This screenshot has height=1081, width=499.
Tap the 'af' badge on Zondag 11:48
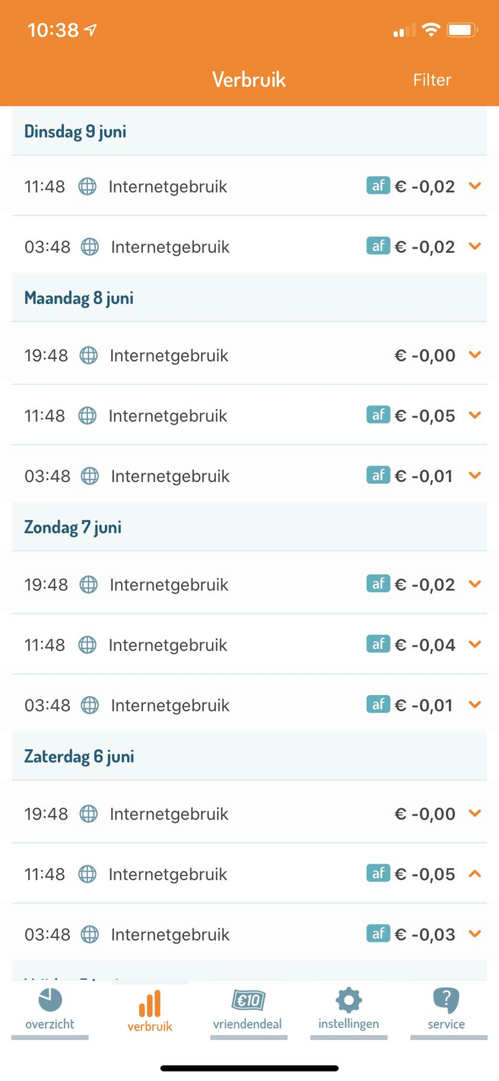point(378,644)
